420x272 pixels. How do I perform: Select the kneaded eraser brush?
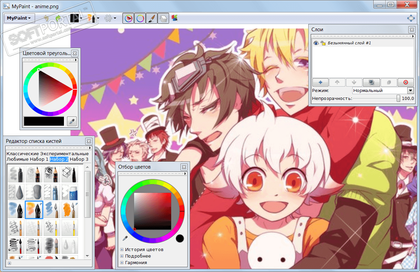[34, 192]
